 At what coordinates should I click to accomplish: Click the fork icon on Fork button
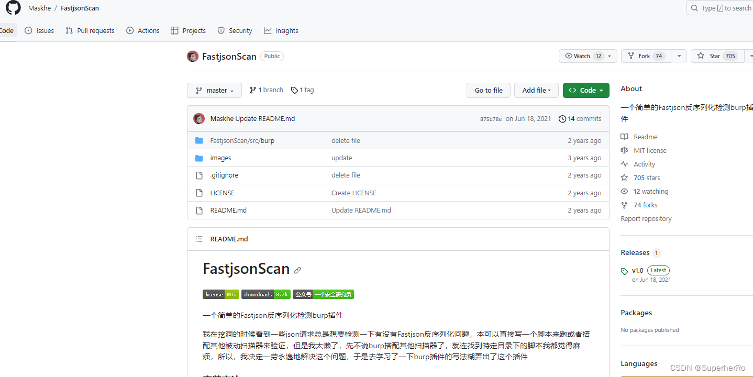point(630,56)
